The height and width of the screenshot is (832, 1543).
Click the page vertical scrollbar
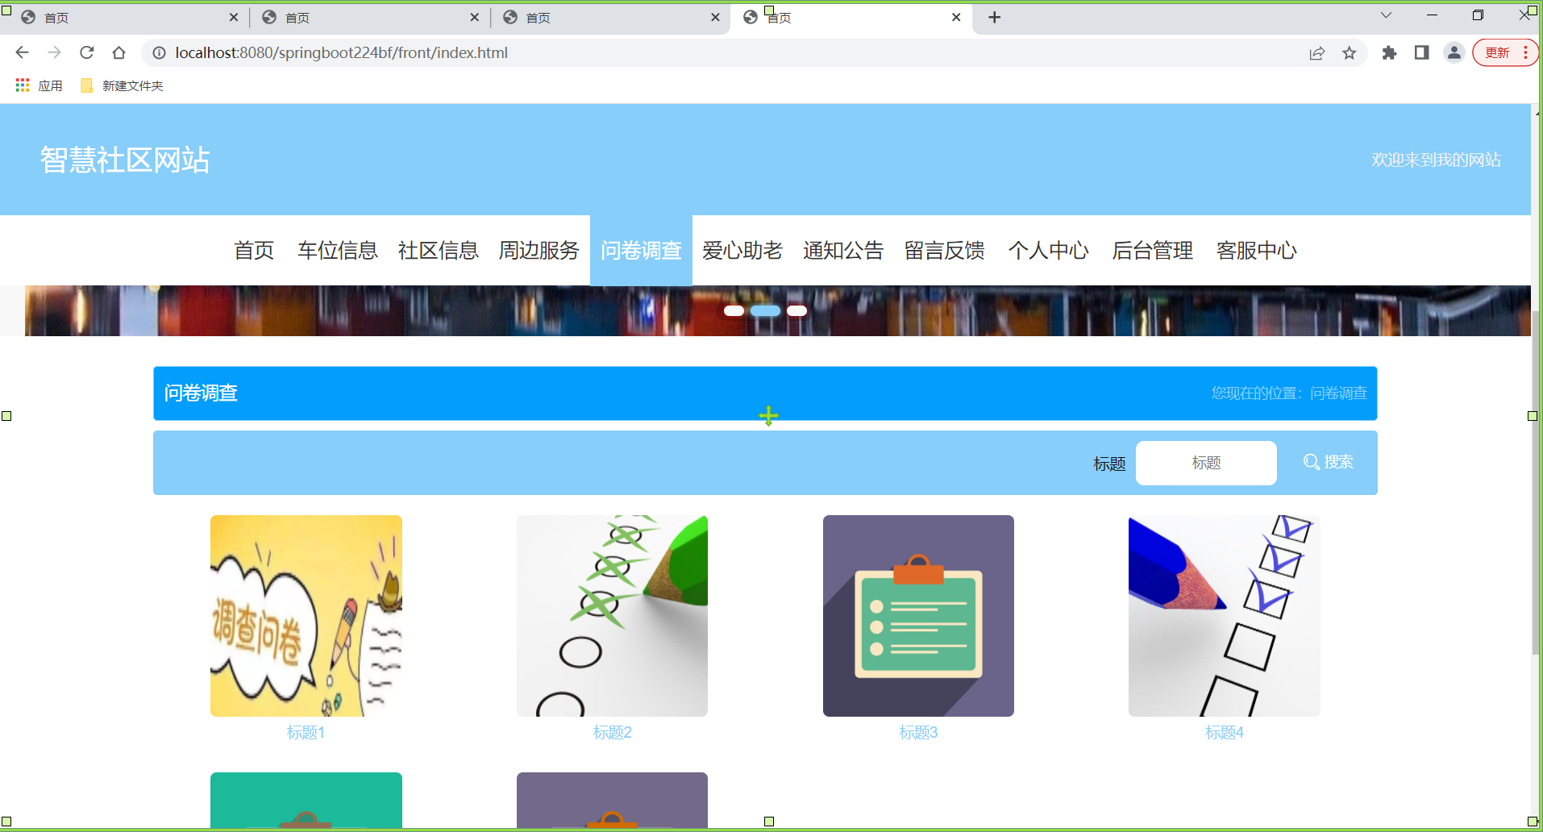tap(1537, 484)
